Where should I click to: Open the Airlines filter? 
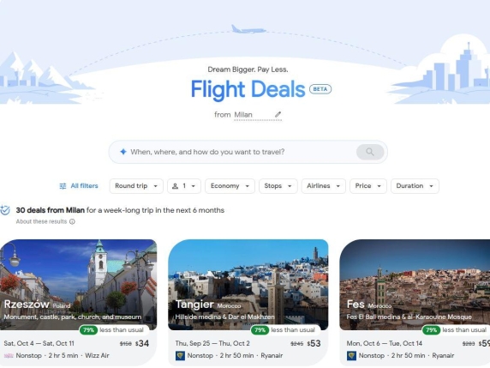(x=324, y=186)
